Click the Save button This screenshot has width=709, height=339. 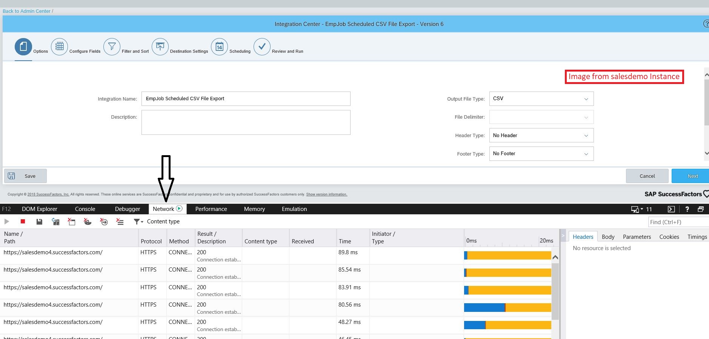(25, 176)
